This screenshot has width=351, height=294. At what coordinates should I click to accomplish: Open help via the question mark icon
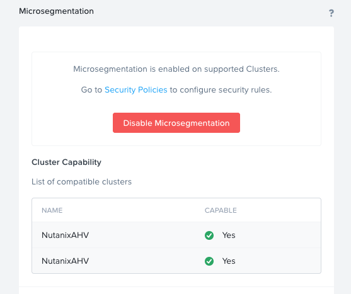tap(331, 13)
